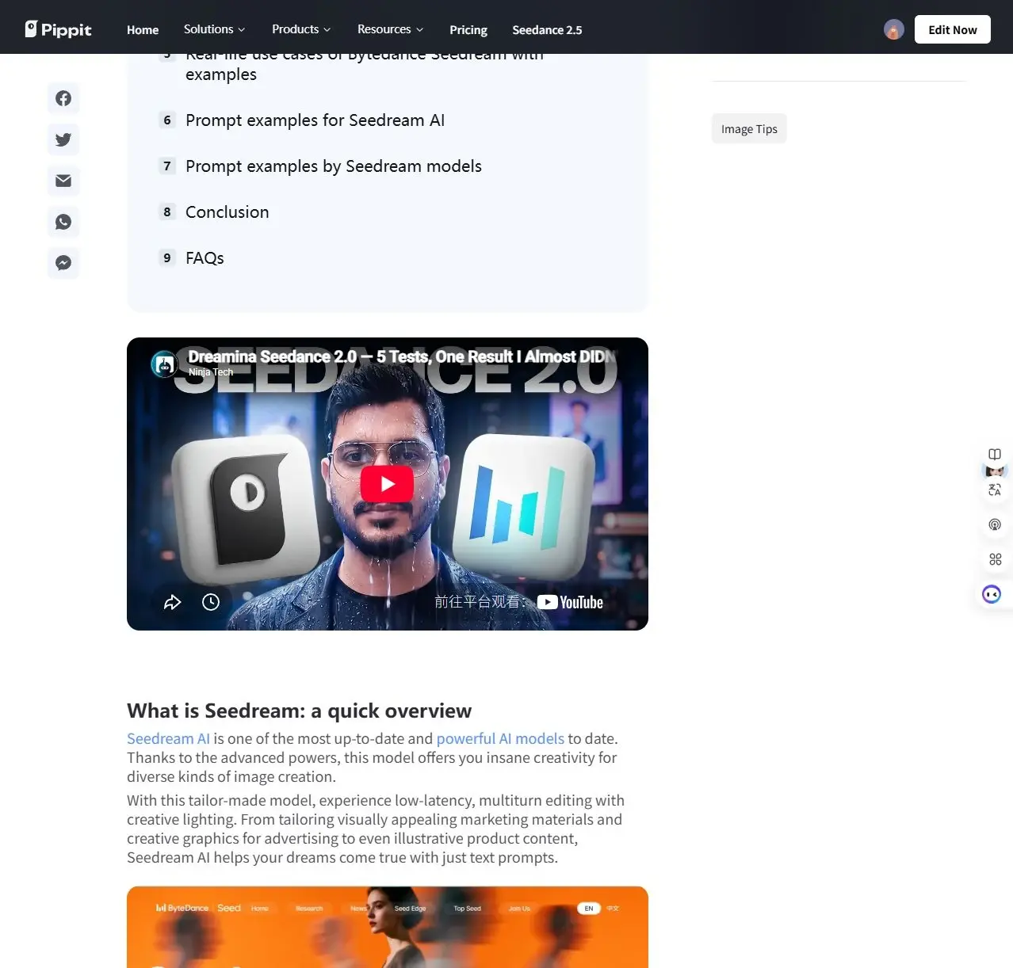The image size is (1013, 968).
Task: Share the article via WhatsApp icon
Action: (63, 222)
